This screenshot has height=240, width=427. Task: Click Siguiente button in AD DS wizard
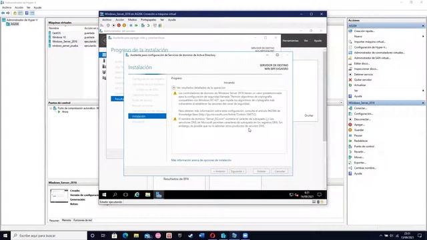pos(238,171)
